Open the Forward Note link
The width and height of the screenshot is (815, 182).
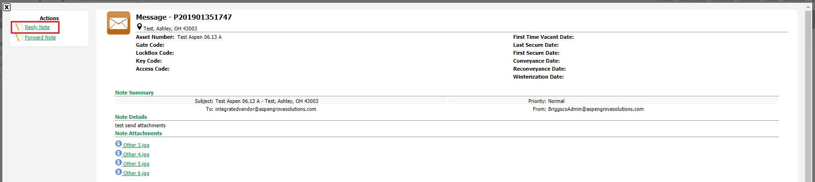40,38
